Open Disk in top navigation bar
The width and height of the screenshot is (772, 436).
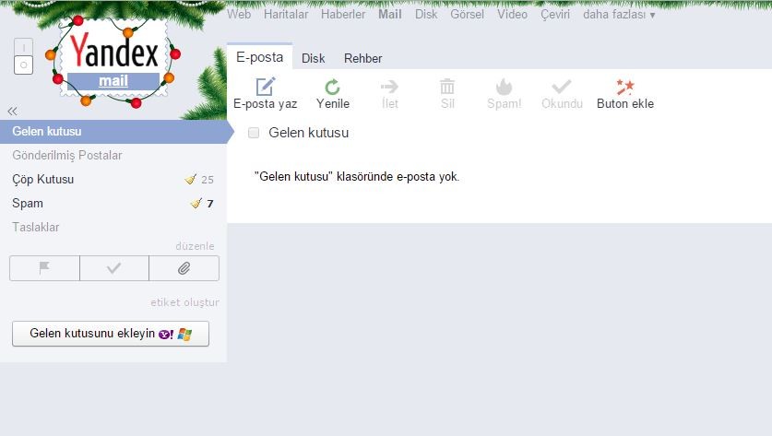tap(426, 14)
